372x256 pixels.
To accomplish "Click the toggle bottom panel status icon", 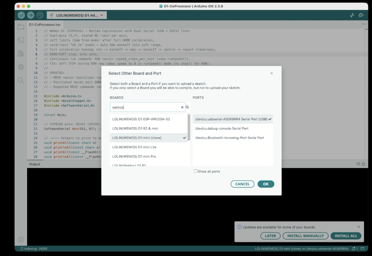I will click(x=362, y=249).
